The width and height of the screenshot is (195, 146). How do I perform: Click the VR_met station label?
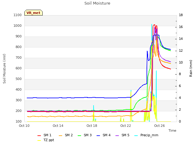pos(34,13)
